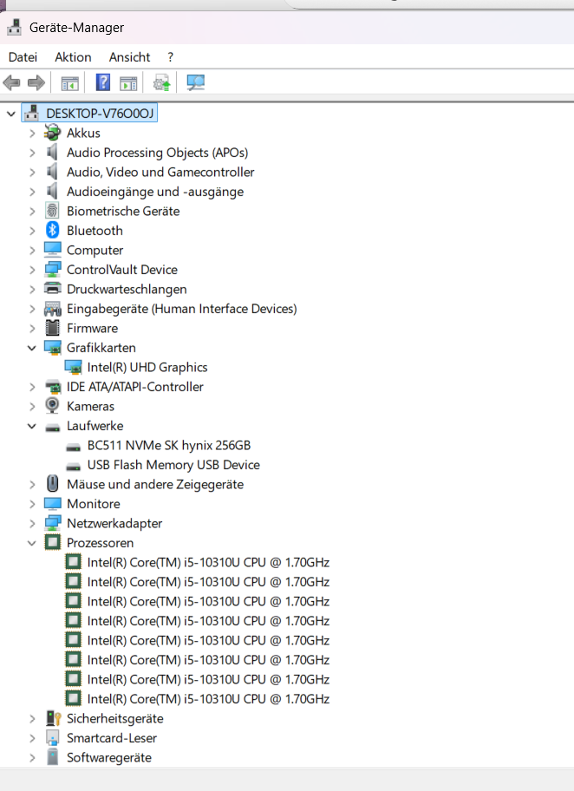The height and width of the screenshot is (791, 574).
Task: Expand the Kameras category
Action: pyautogui.click(x=32, y=406)
